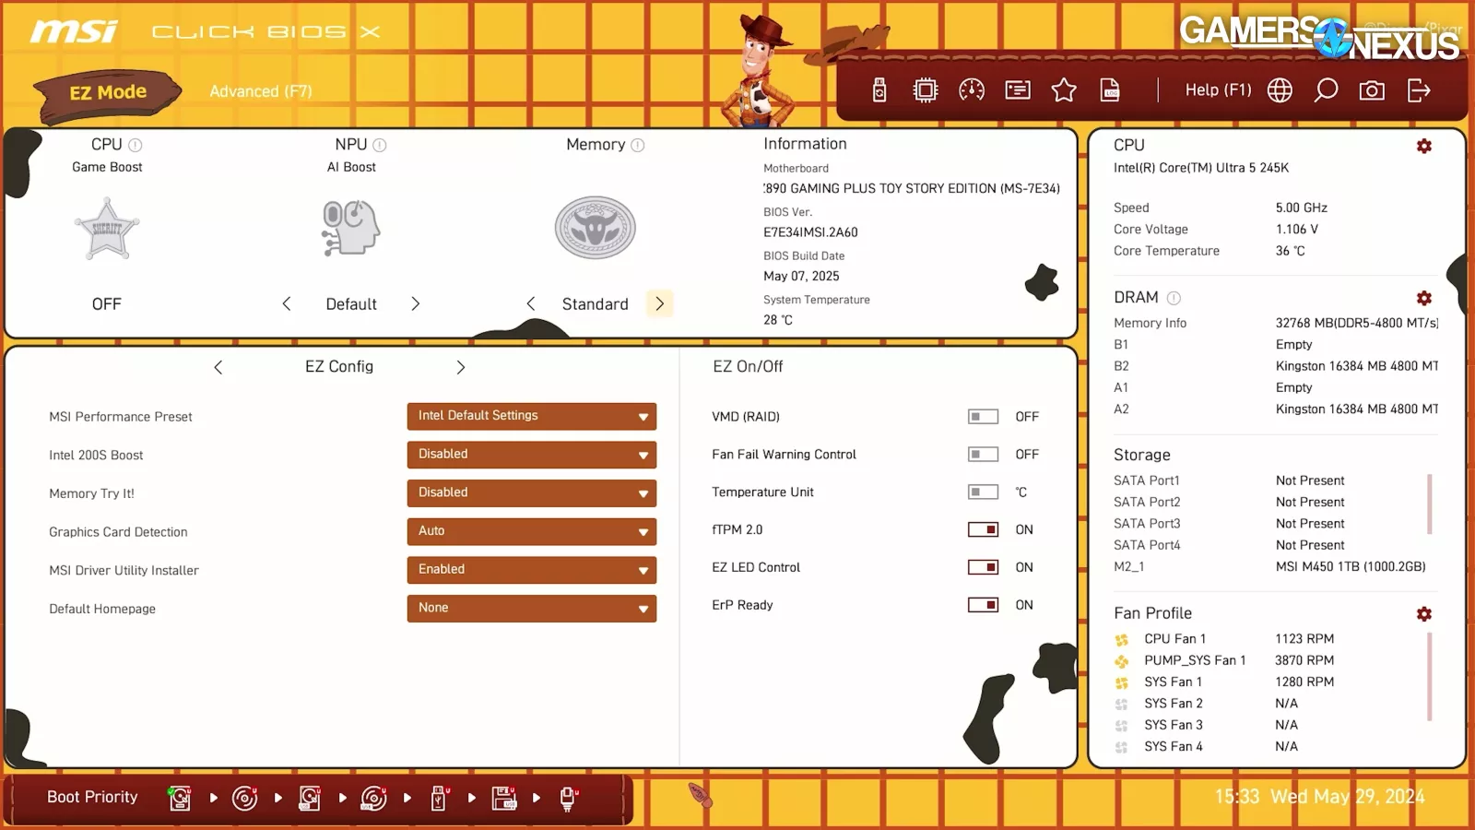Switch to Advanced (F7) mode

pyautogui.click(x=261, y=91)
